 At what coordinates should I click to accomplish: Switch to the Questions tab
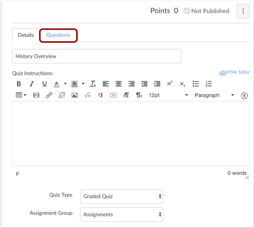pyautogui.click(x=58, y=35)
